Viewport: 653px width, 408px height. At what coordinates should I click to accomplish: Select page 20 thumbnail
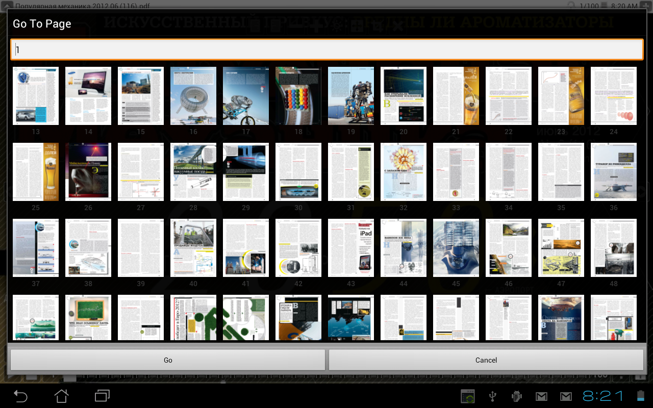(x=404, y=96)
